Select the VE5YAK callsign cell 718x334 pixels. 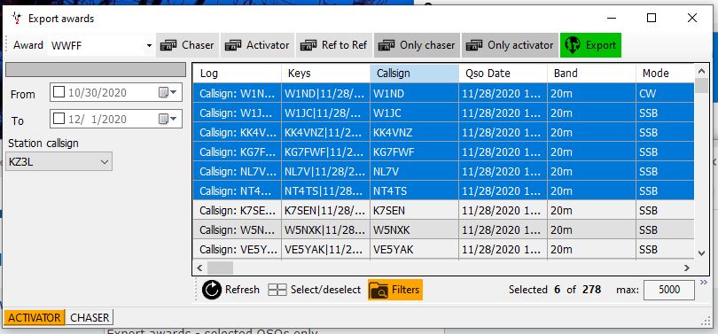pos(415,249)
